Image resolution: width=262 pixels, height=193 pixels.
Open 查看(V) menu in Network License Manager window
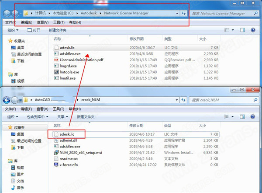coord(42,22)
